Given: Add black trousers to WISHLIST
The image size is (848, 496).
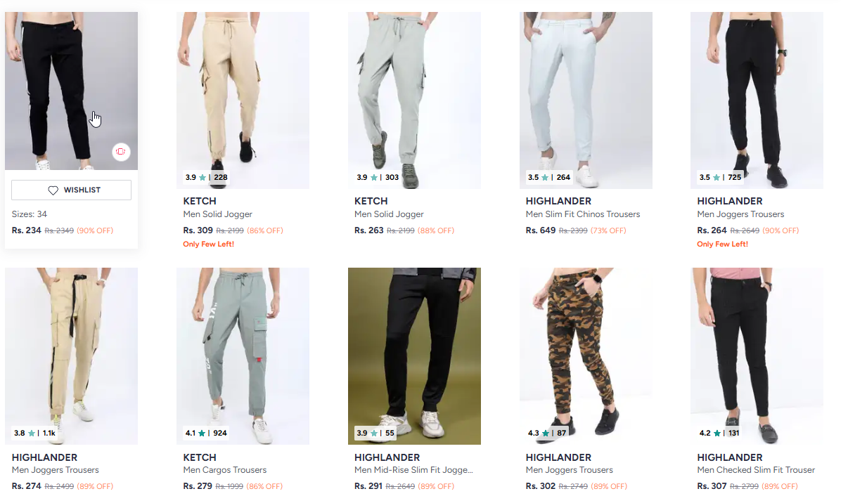Looking at the screenshot, I should pos(71,190).
